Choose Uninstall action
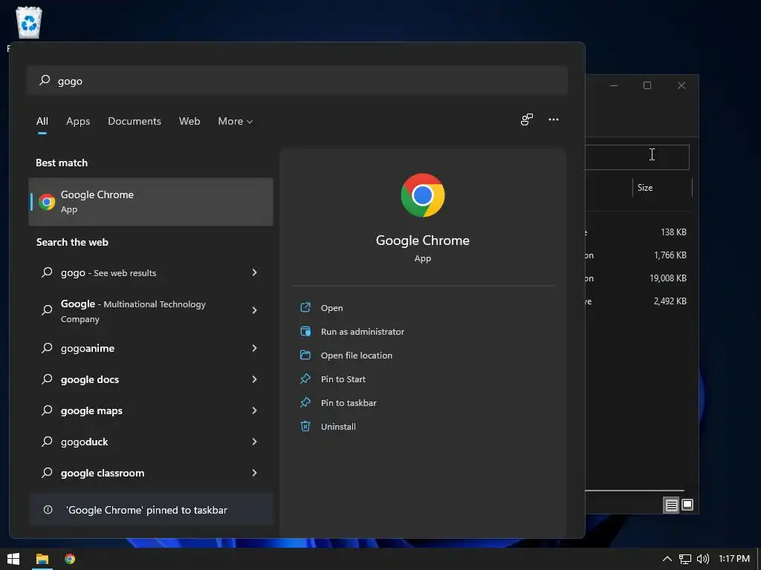 pos(338,427)
